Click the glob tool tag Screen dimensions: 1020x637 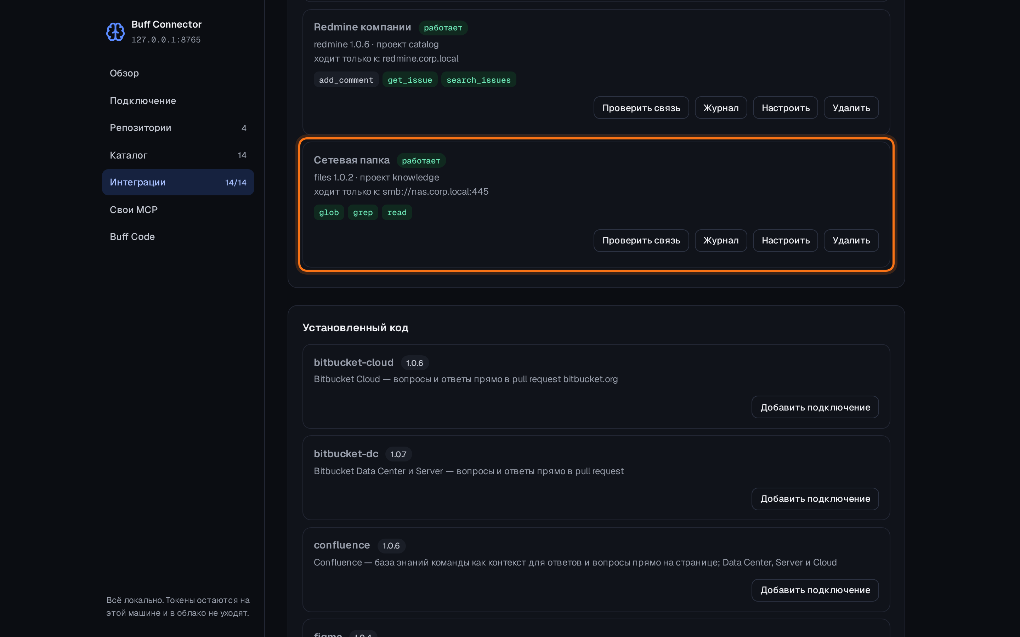point(329,212)
